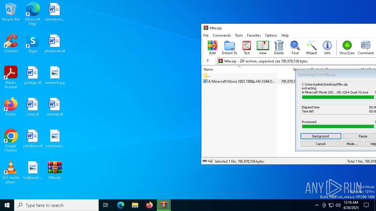The width and height of the screenshot is (376, 211).
Task: Open File Explorer from the taskbar
Action: point(135,205)
